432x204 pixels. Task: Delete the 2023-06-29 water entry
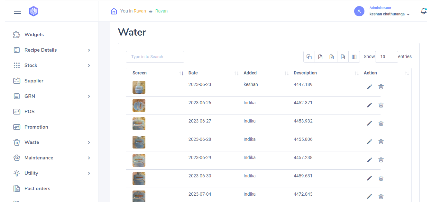[381, 160]
